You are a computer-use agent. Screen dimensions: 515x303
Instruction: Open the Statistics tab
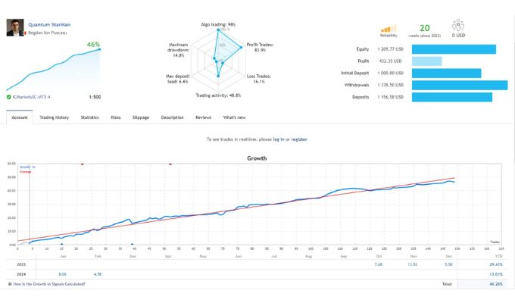pyautogui.click(x=89, y=117)
